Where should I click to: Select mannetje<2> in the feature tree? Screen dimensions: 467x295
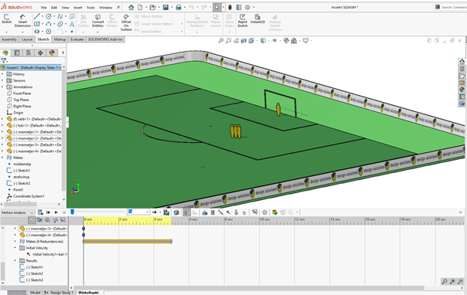click(34, 138)
